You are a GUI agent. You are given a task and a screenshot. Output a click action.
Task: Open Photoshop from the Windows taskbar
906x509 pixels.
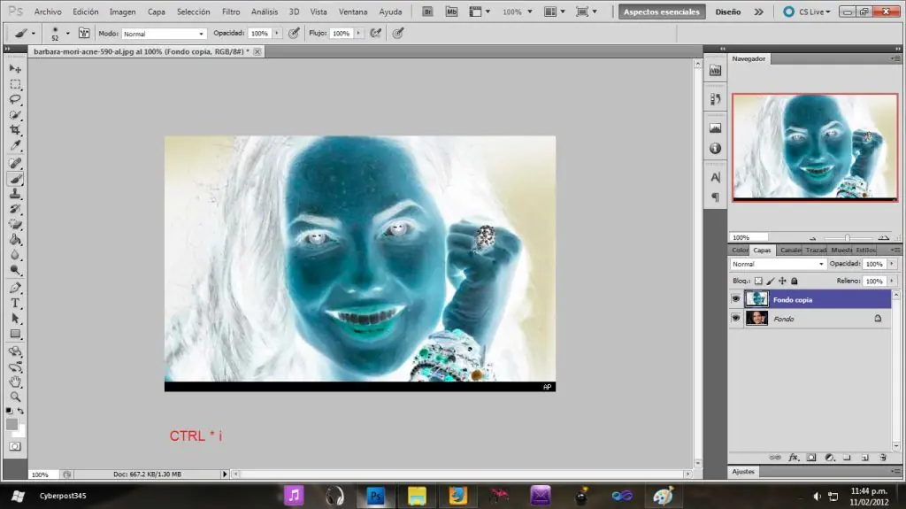375,497
